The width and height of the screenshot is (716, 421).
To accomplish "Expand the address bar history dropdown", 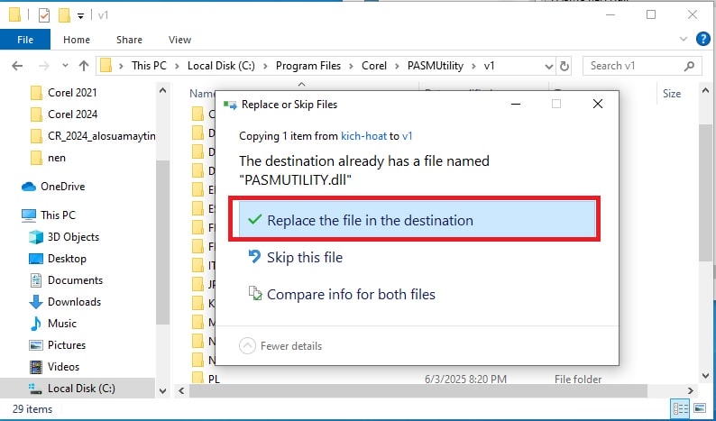I will (x=549, y=67).
